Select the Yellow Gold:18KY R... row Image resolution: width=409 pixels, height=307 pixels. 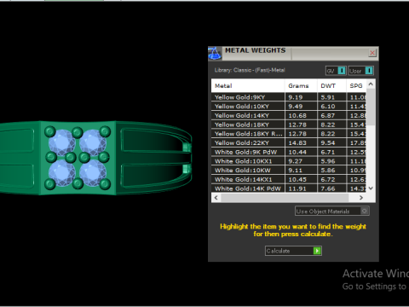click(x=288, y=134)
